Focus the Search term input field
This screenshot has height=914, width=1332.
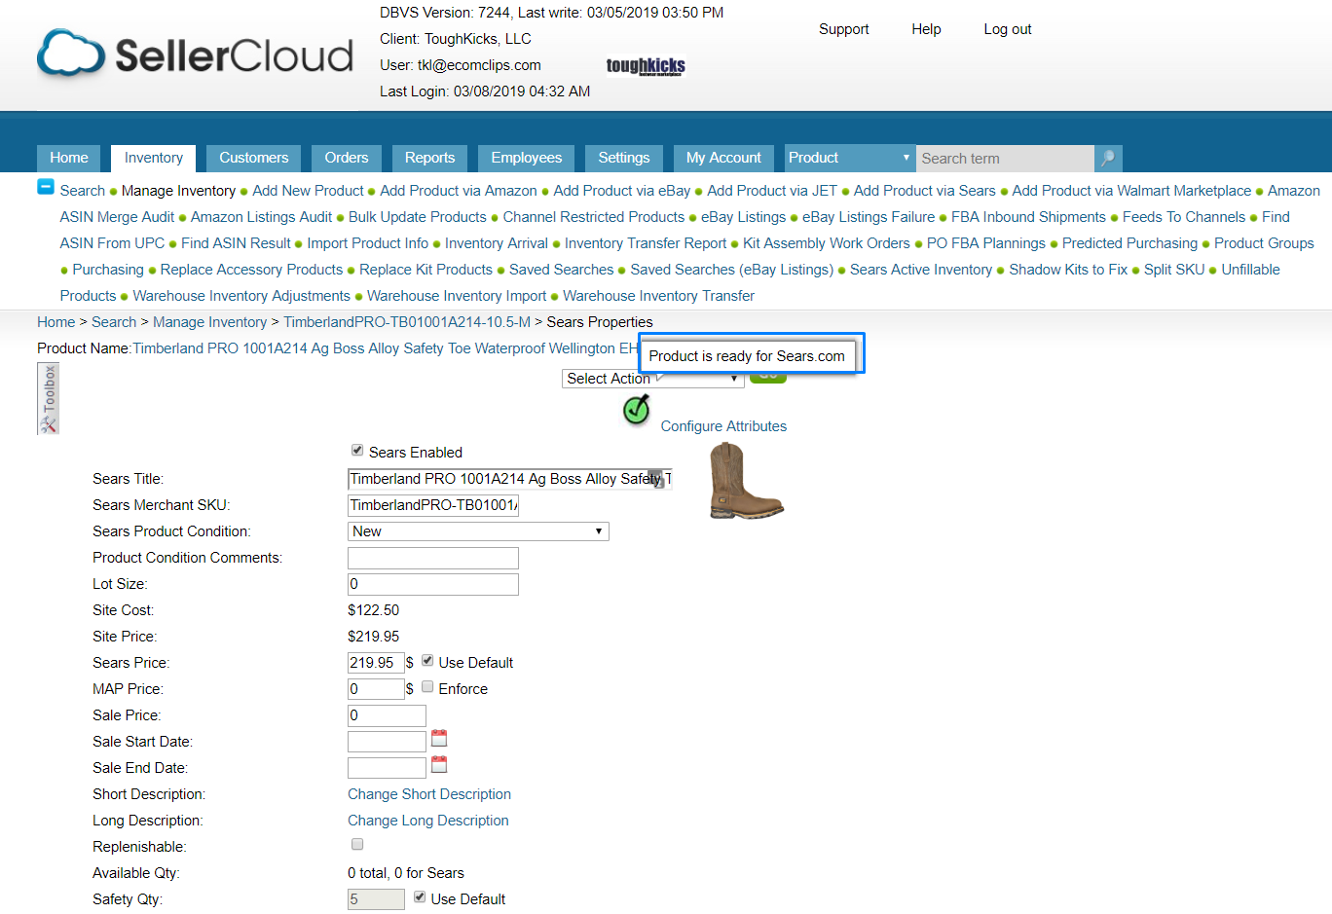(x=1005, y=159)
